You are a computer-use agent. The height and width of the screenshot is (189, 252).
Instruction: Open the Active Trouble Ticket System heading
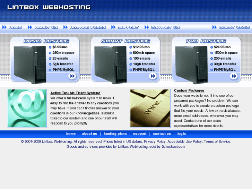pos(75,93)
